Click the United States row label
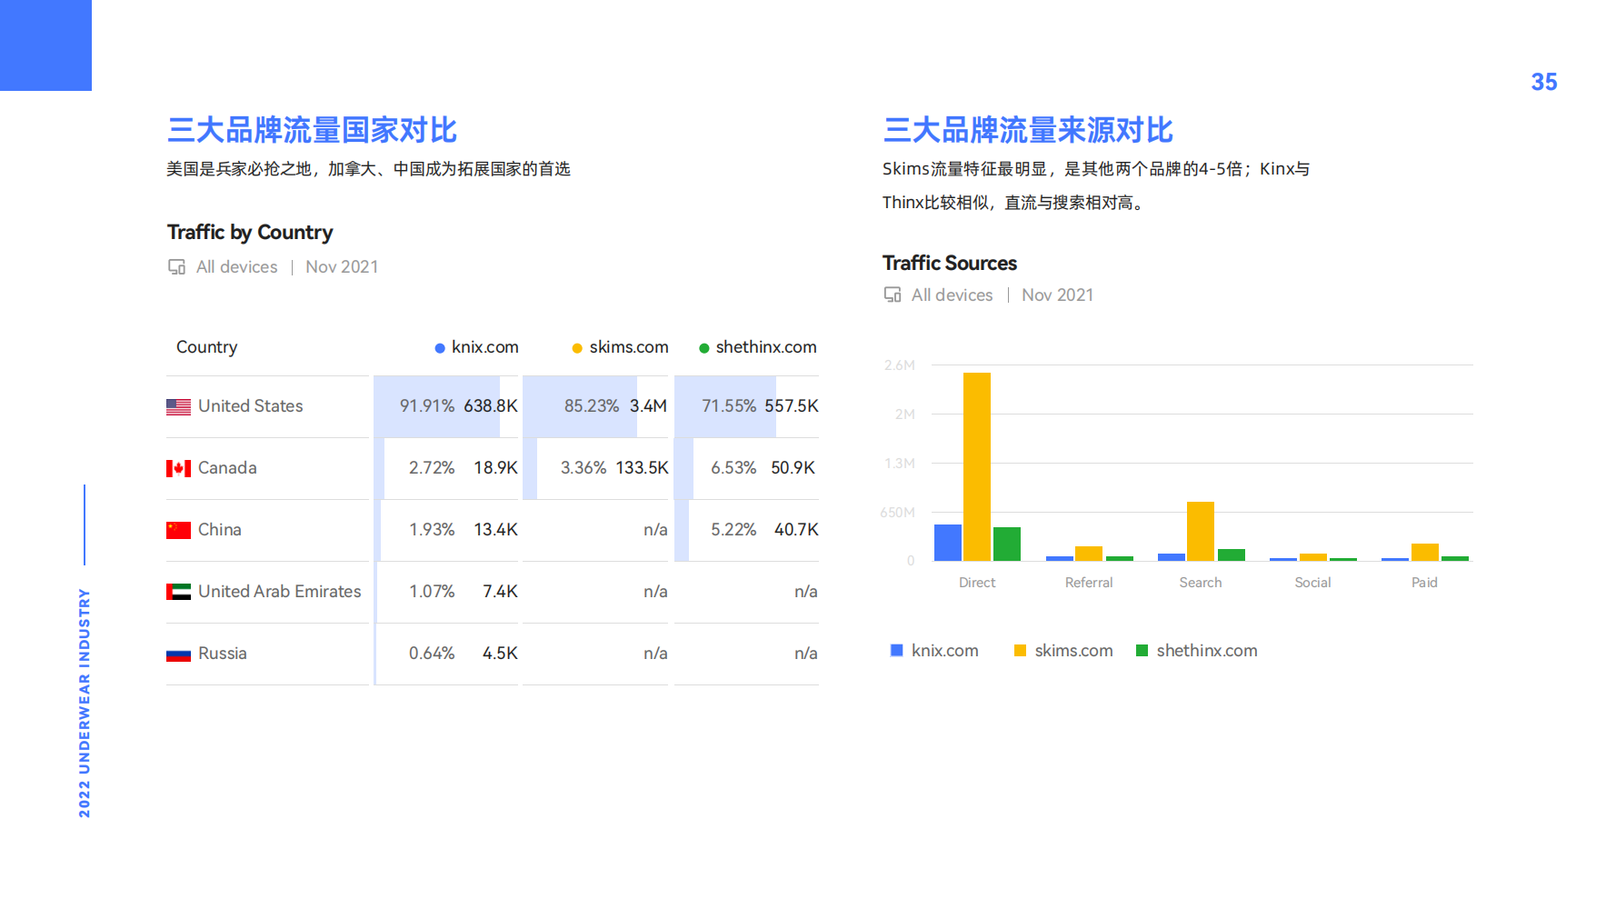 pyautogui.click(x=251, y=406)
